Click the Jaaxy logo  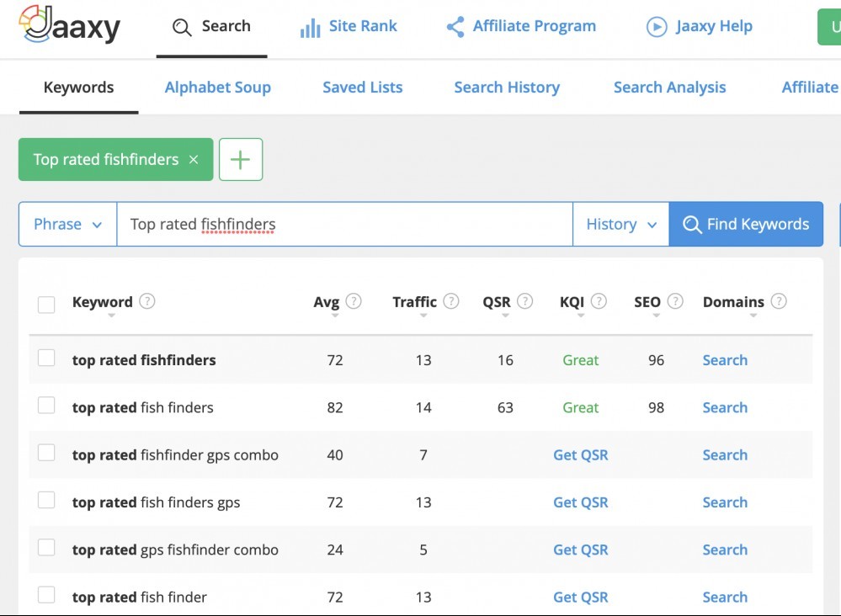tap(69, 24)
